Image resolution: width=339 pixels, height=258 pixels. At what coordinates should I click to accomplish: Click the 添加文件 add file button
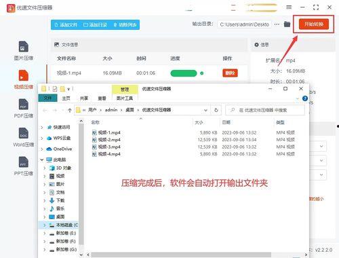66,24
